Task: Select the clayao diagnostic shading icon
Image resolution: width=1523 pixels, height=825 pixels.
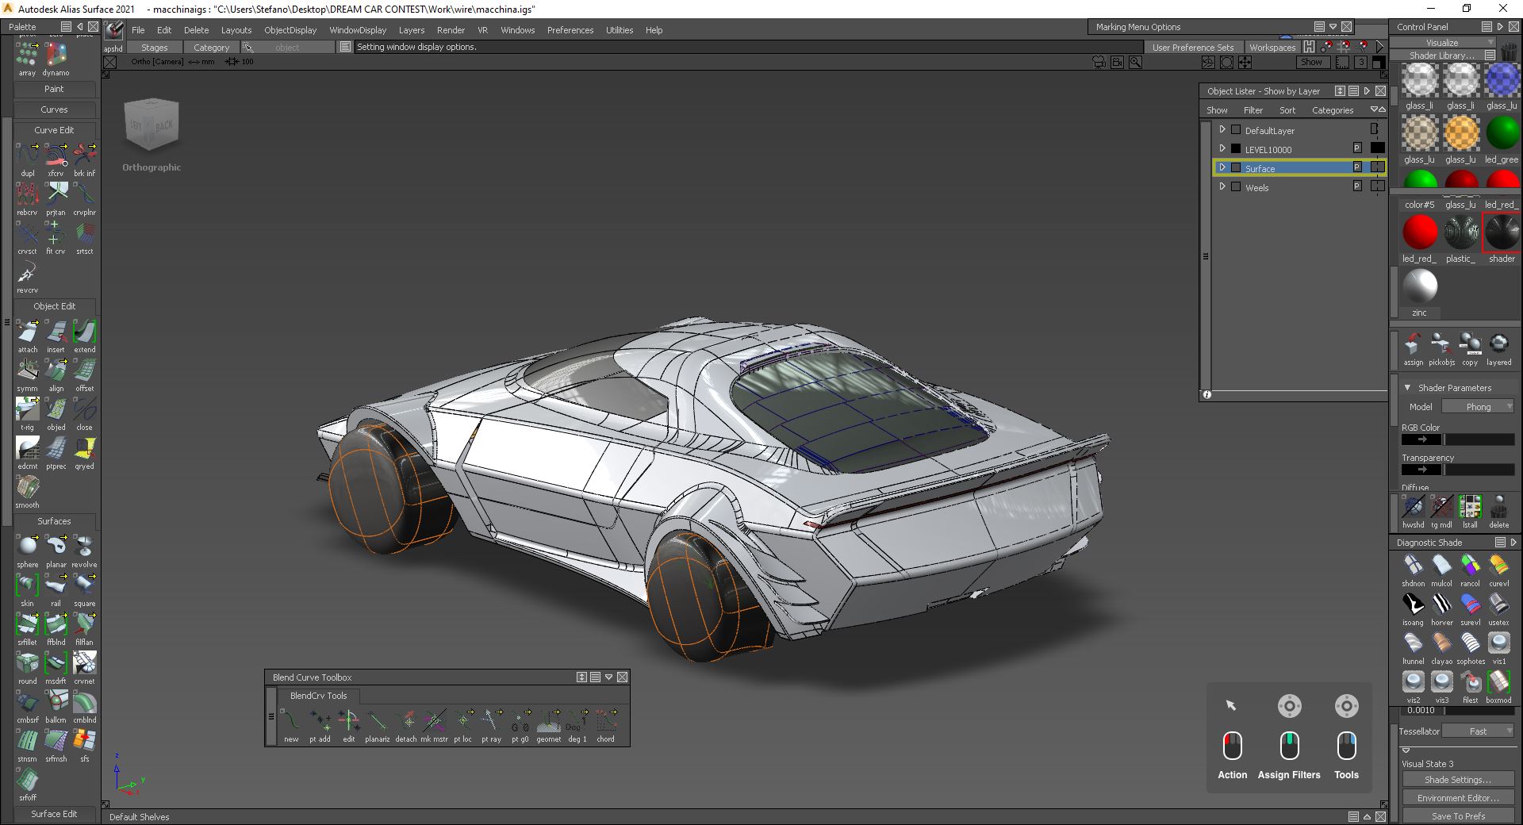Action: (x=1441, y=644)
